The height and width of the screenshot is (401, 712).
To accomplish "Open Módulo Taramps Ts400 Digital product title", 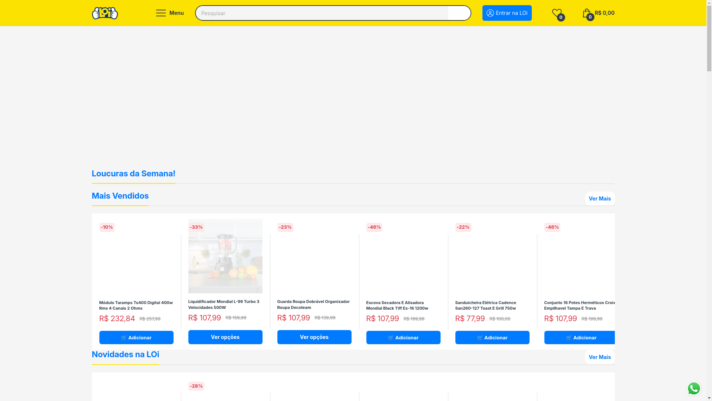I will click(x=136, y=306).
